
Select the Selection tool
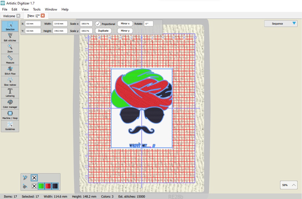click(x=10, y=26)
